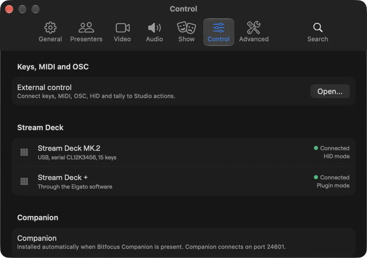
Task: Click the Companion row title
Action: [37, 238]
